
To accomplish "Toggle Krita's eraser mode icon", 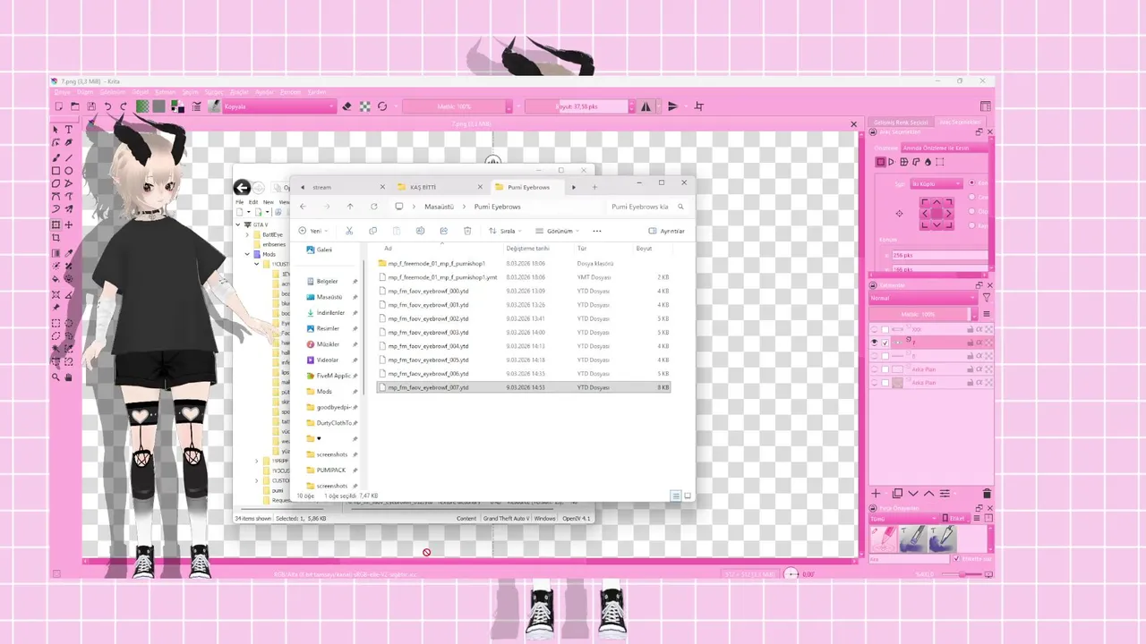I will click(x=347, y=106).
